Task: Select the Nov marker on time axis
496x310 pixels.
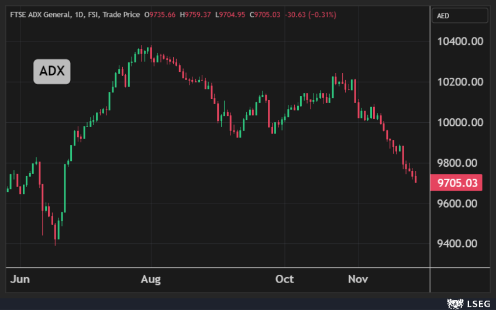Action: [357, 279]
